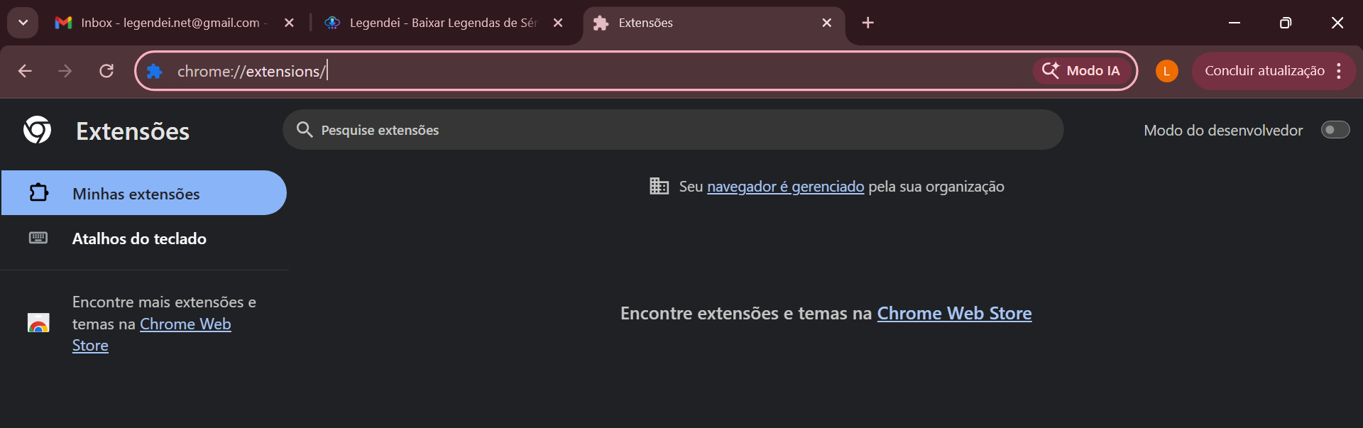Click the puzzle icon in address bar
The image size is (1363, 428).
(x=155, y=71)
